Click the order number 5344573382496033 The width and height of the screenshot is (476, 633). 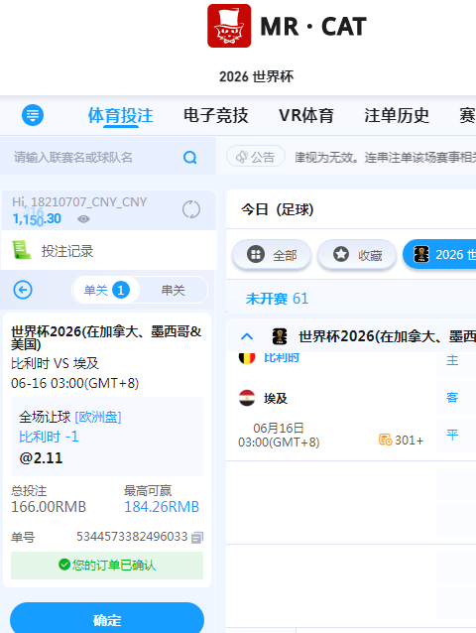coord(132,537)
